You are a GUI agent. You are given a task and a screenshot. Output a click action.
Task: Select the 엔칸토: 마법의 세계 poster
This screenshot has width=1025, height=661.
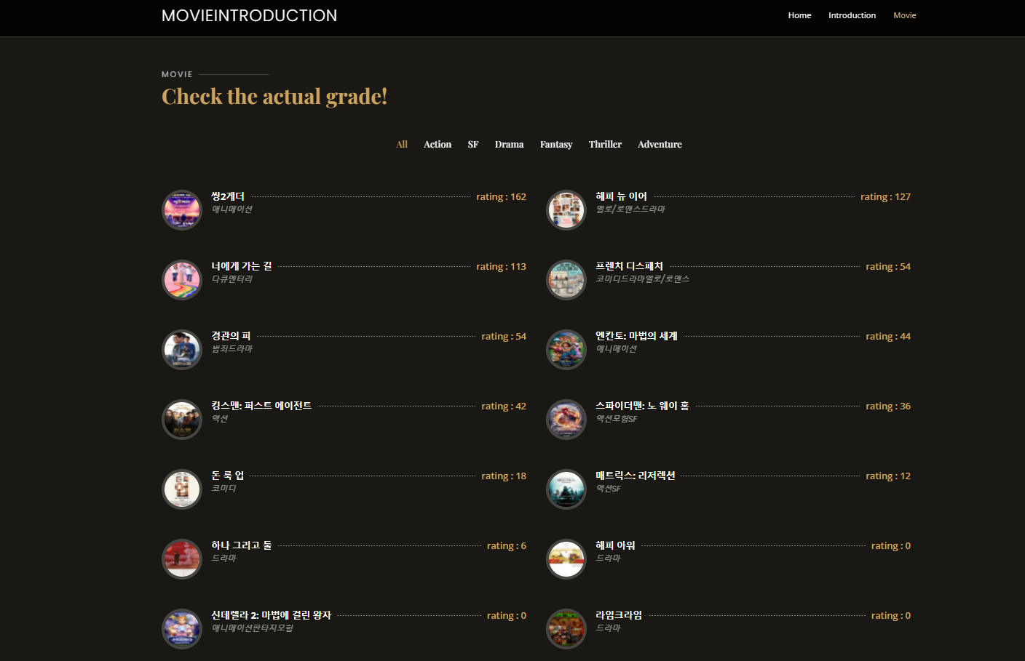566,349
